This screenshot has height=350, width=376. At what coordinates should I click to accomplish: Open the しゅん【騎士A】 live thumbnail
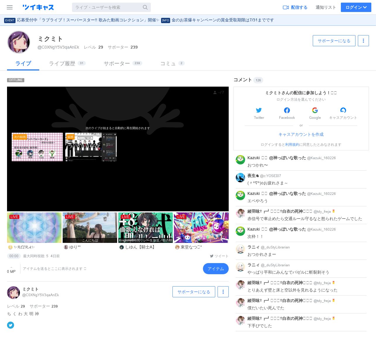point(146,228)
